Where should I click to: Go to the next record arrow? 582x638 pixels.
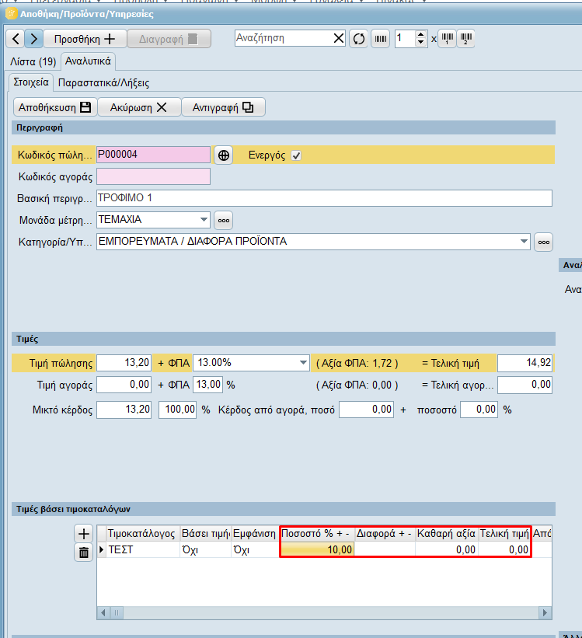(x=33, y=39)
